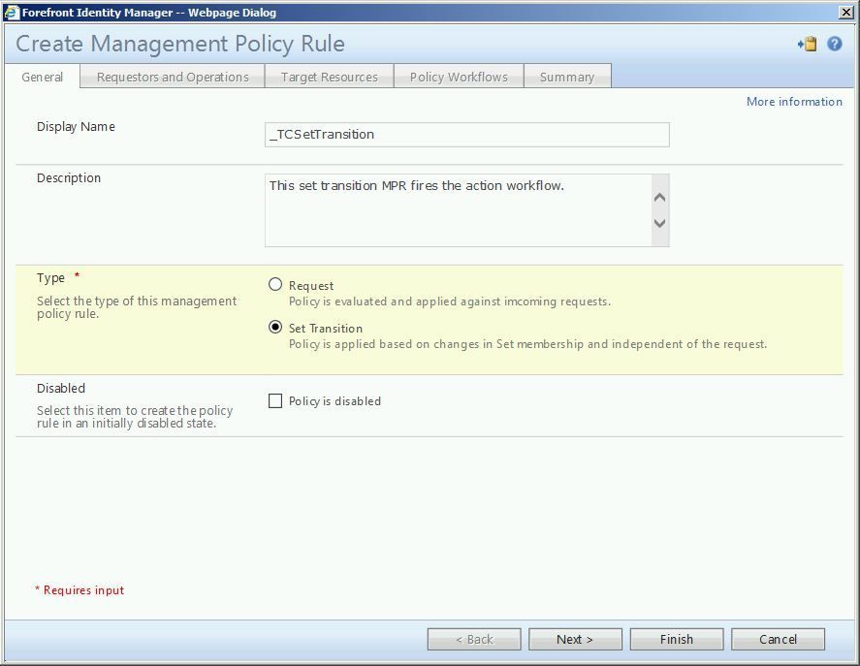Open the More information link

click(x=794, y=102)
